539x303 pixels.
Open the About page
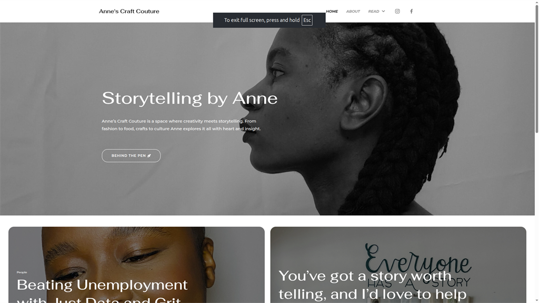(x=353, y=12)
